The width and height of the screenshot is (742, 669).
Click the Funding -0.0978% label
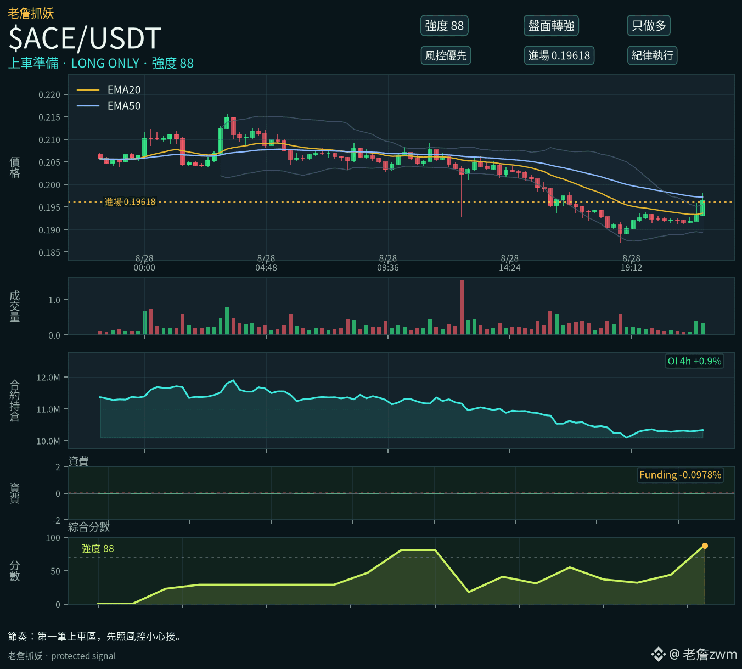pos(680,475)
